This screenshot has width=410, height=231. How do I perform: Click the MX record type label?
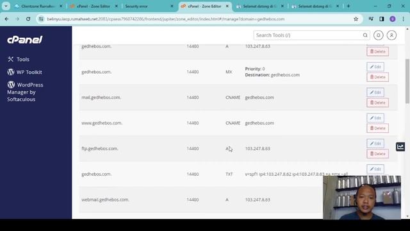[x=229, y=72]
